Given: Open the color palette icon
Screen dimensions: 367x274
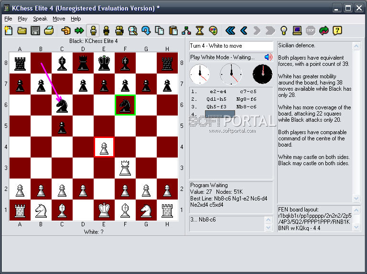Looking at the screenshot, I should pyautogui.click(x=213, y=31).
